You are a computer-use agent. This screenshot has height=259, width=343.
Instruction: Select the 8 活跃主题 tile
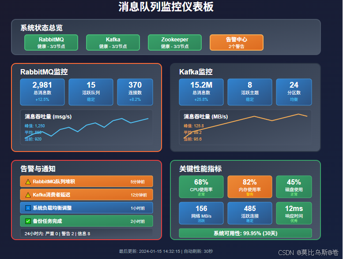[250, 92]
